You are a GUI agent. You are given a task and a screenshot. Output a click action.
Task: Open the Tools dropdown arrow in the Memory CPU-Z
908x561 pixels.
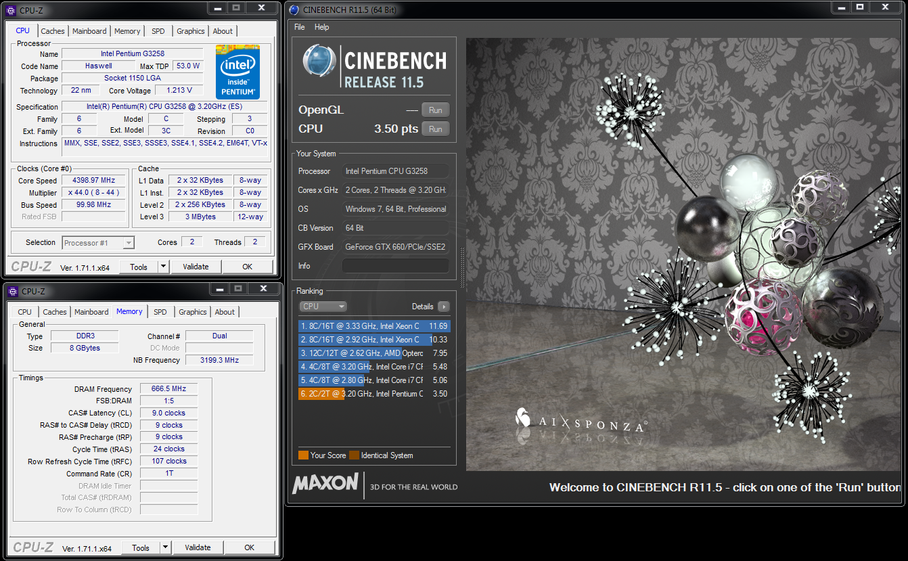point(165,547)
